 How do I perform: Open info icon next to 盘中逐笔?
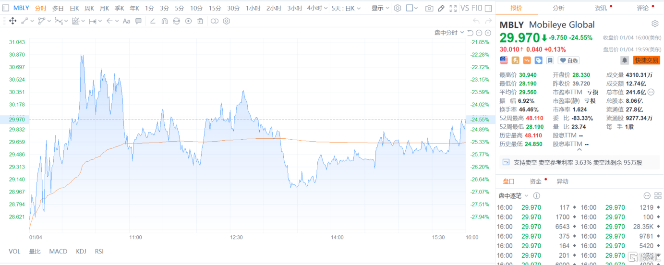[537, 195]
